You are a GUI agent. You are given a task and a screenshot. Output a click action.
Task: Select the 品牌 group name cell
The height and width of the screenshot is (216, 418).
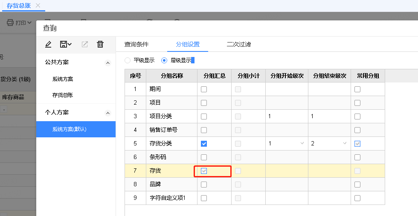pyautogui.click(x=171, y=184)
